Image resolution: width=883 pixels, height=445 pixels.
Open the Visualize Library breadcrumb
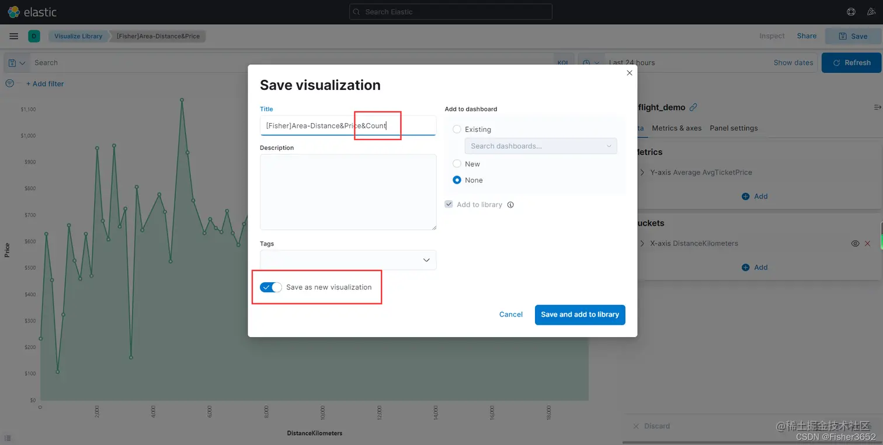point(78,36)
